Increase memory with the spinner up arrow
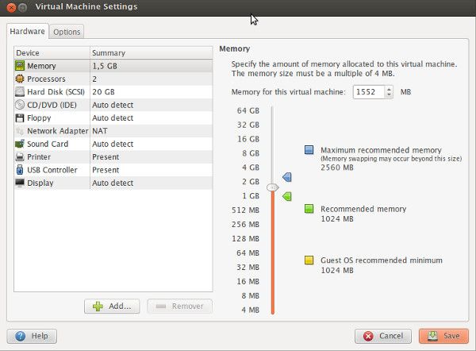The width and height of the screenshot is (476, 351). 389,89
